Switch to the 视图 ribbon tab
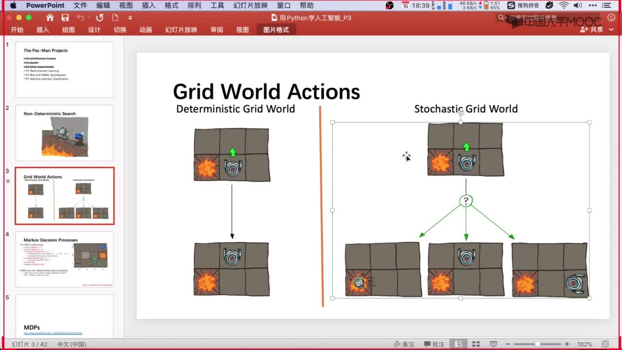Image resolution: width=622 pixels, height=350 pixels. [242, 30]
